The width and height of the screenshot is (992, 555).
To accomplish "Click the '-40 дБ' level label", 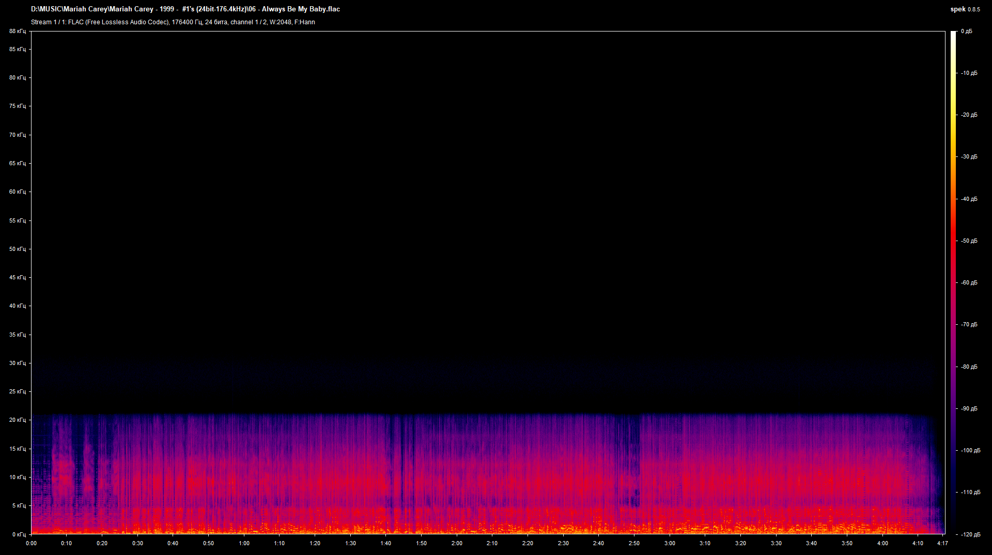I will [969, 199].
